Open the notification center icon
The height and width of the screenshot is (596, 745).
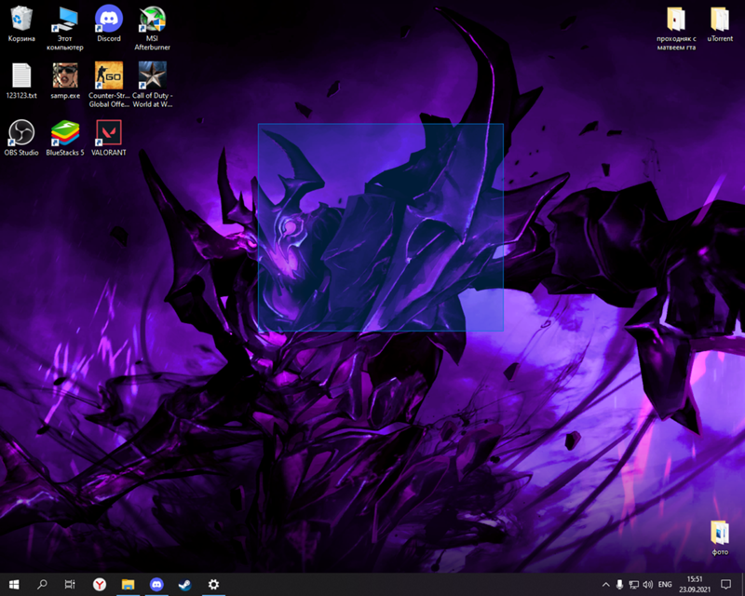[x=725, y=584]
